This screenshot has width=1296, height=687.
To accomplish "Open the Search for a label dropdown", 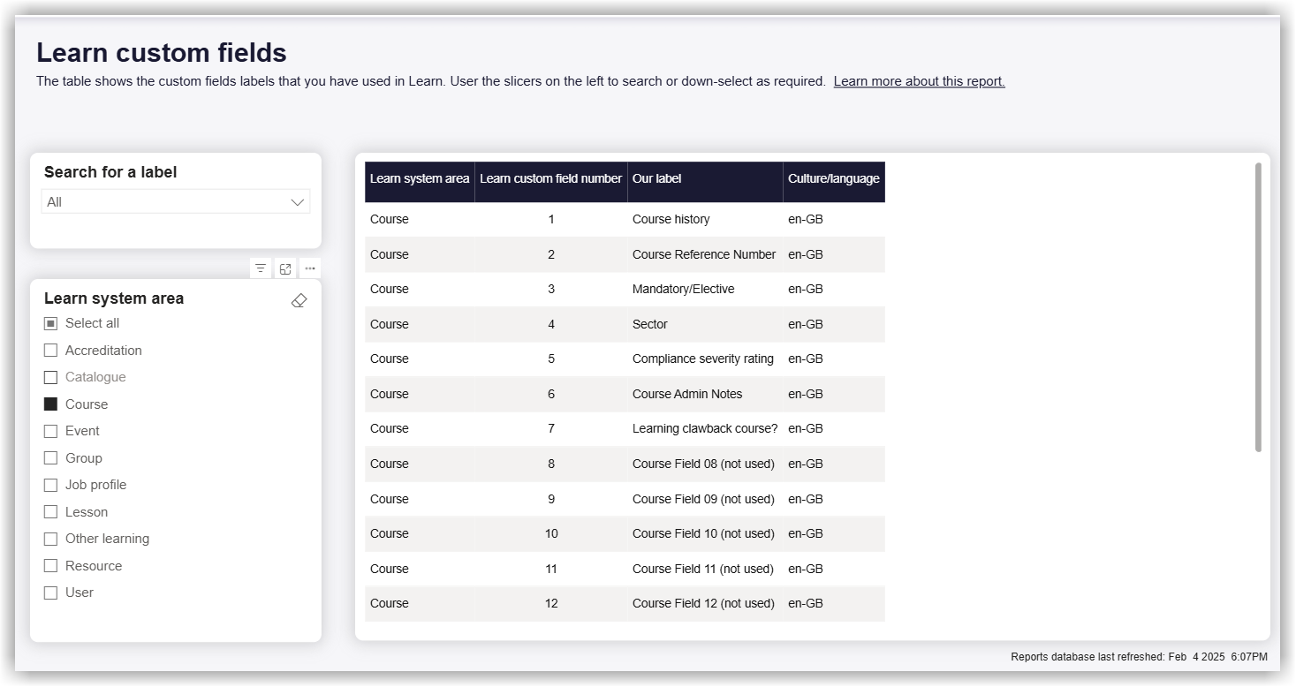I will coord(176,201).
